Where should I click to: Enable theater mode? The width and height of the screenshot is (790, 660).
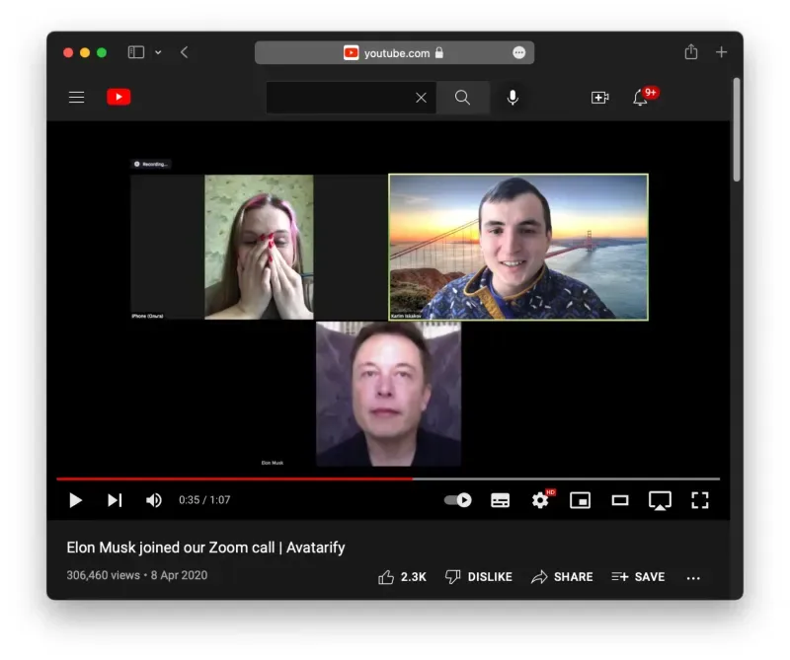click(620, 500)
